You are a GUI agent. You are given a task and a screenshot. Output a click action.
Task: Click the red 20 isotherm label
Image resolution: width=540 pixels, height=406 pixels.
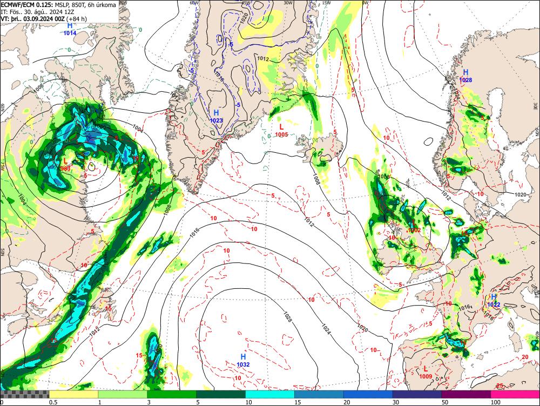(525, 357)
